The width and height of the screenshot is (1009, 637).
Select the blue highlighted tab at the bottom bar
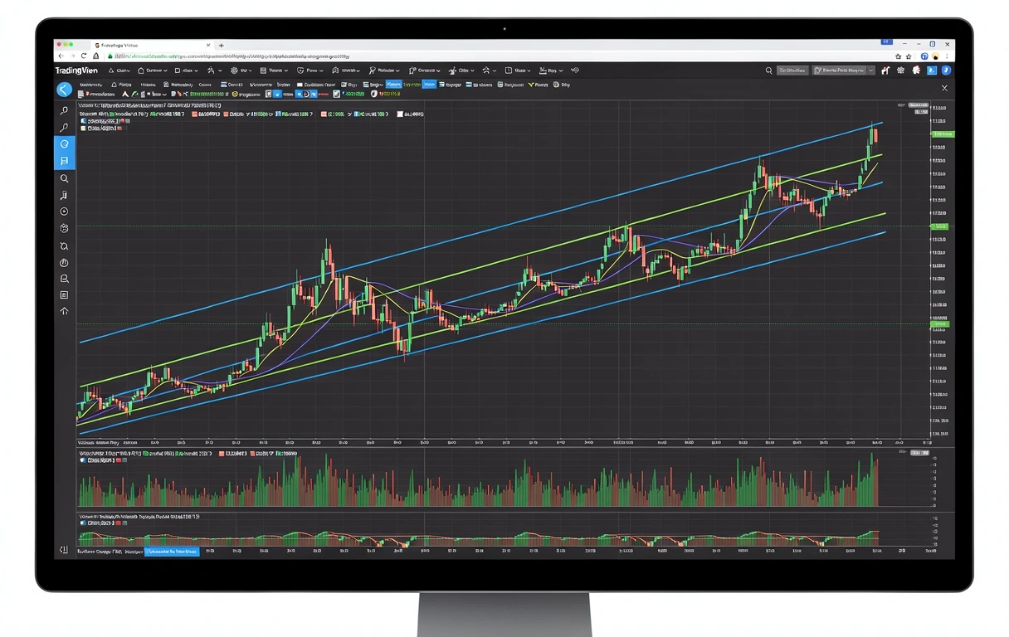pyautogui.click(x=172, y=551)
